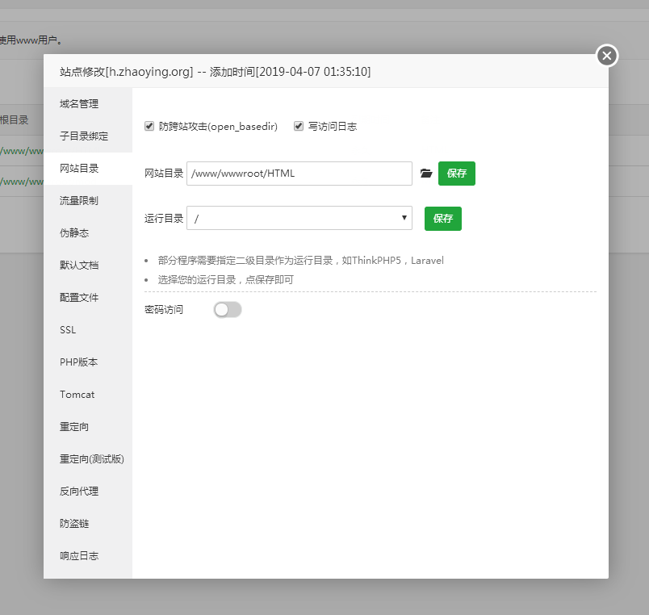The width and height of the screenshot is (649, 615).
Task: Open the SSL tab
Action: (88, 330)
